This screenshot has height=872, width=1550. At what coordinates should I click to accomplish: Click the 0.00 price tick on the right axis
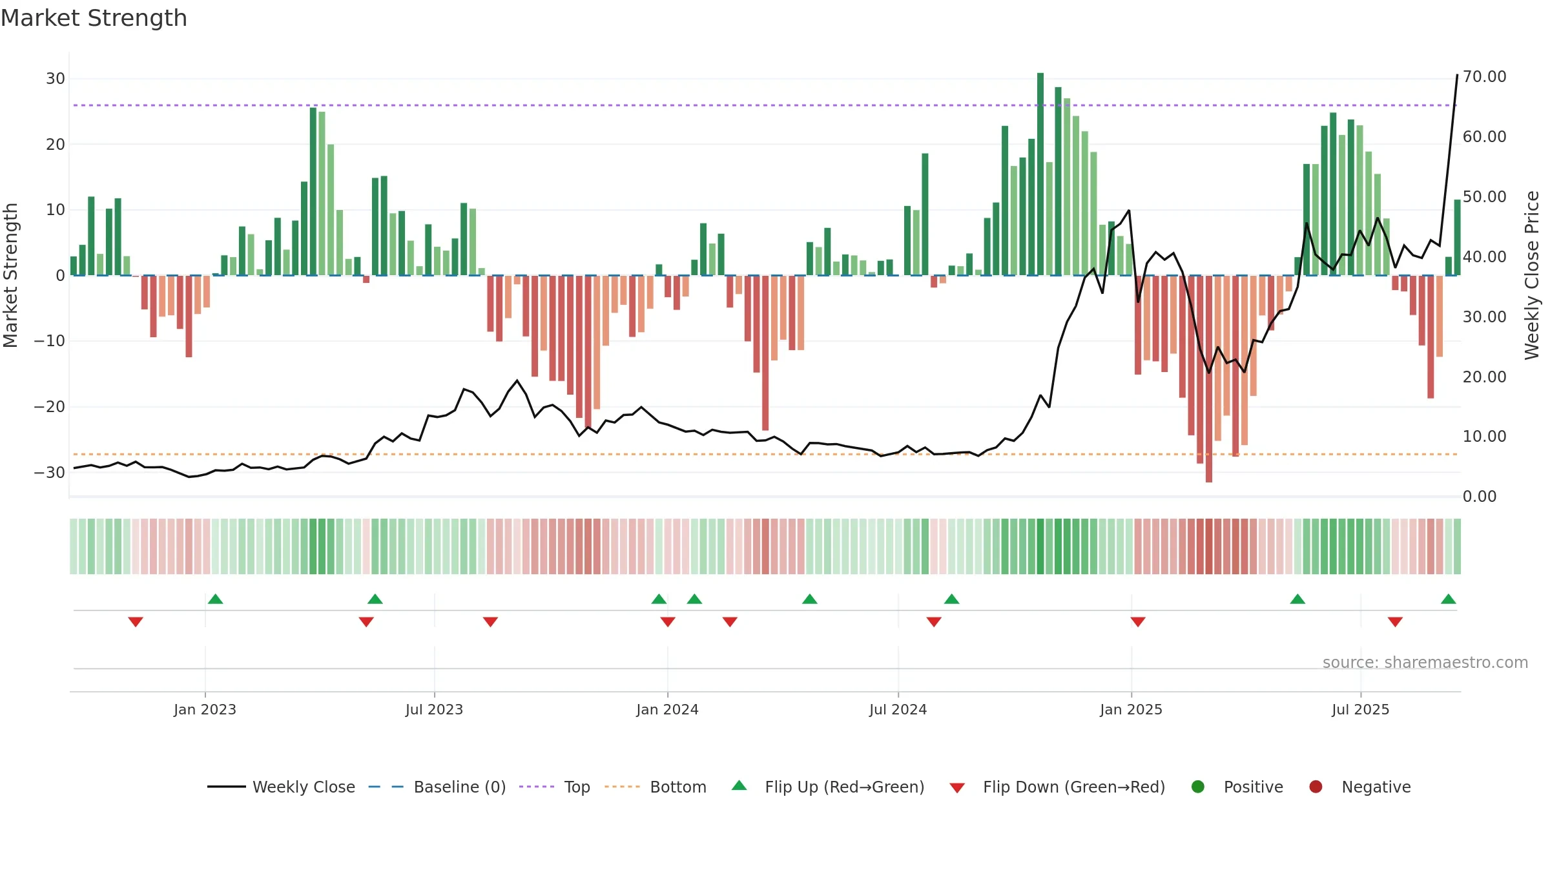coord(1479,497)
